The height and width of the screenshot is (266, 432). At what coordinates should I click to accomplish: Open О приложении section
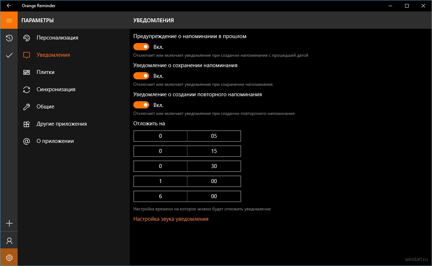click(x=74, y=141)
